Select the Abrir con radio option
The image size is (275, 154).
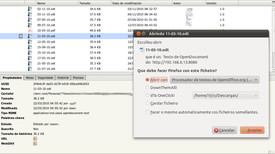click(x=147, y=80)
